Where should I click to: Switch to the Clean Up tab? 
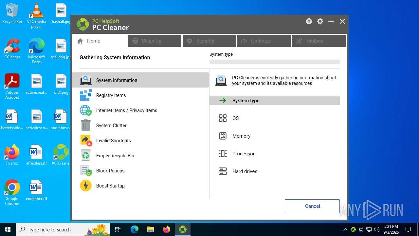tap(155, 41)
